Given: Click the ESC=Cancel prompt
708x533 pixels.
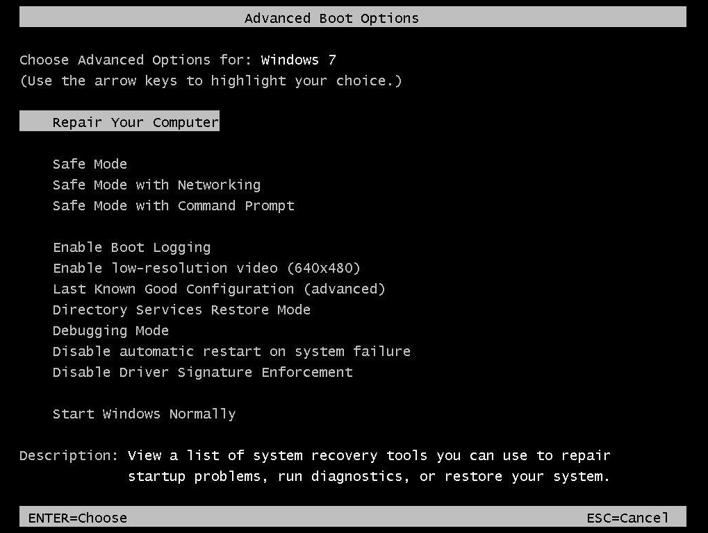Looking at the screenshot, I should [x=627, y=518].
